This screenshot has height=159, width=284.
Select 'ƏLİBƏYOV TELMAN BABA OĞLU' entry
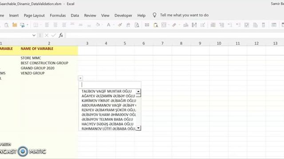107,120
